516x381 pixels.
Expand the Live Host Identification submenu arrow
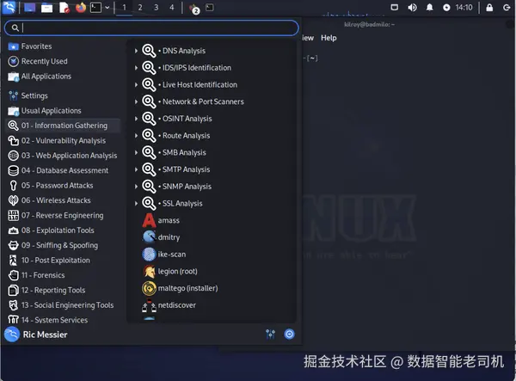pyautogui.click(x=136, y=85)
